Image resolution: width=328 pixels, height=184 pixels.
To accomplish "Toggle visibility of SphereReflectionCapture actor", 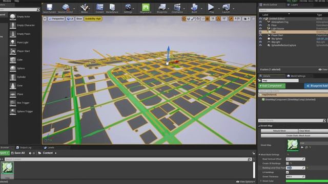I will point(260,45).
